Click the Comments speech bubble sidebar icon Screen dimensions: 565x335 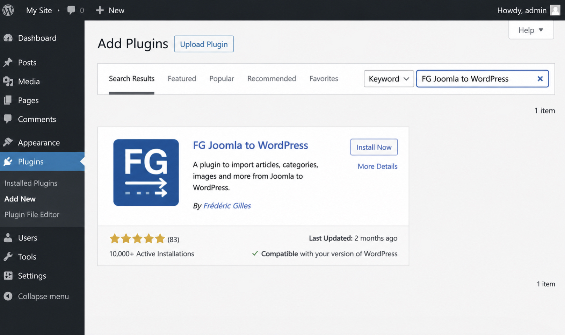tap(8, 119)
